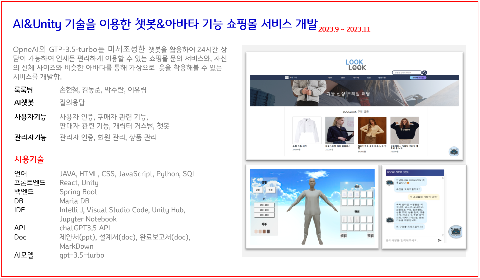The height and width of the screenshot is (278, 480).
Task: Click the 캐릭터 커스텀 button
Action: (418, 78)
